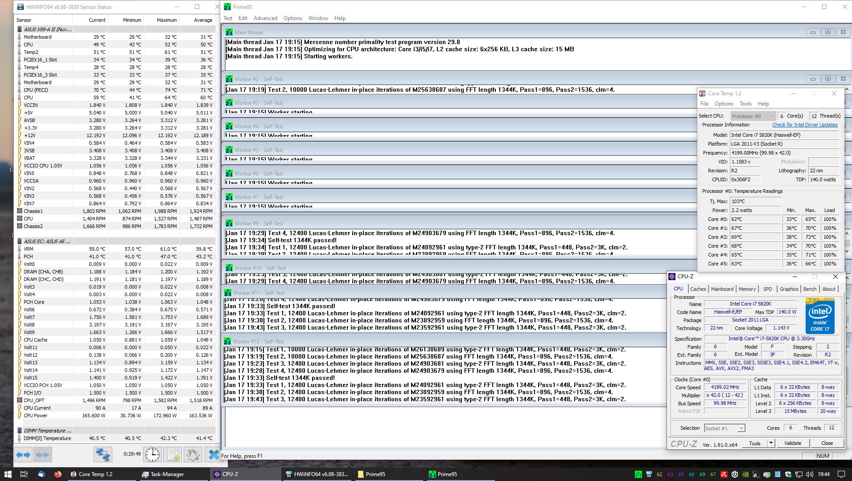The height and width of the screenshot is (481, 852).
Task: Click HWiNFO expand columns arrows icon
Action: pos(23,455)
